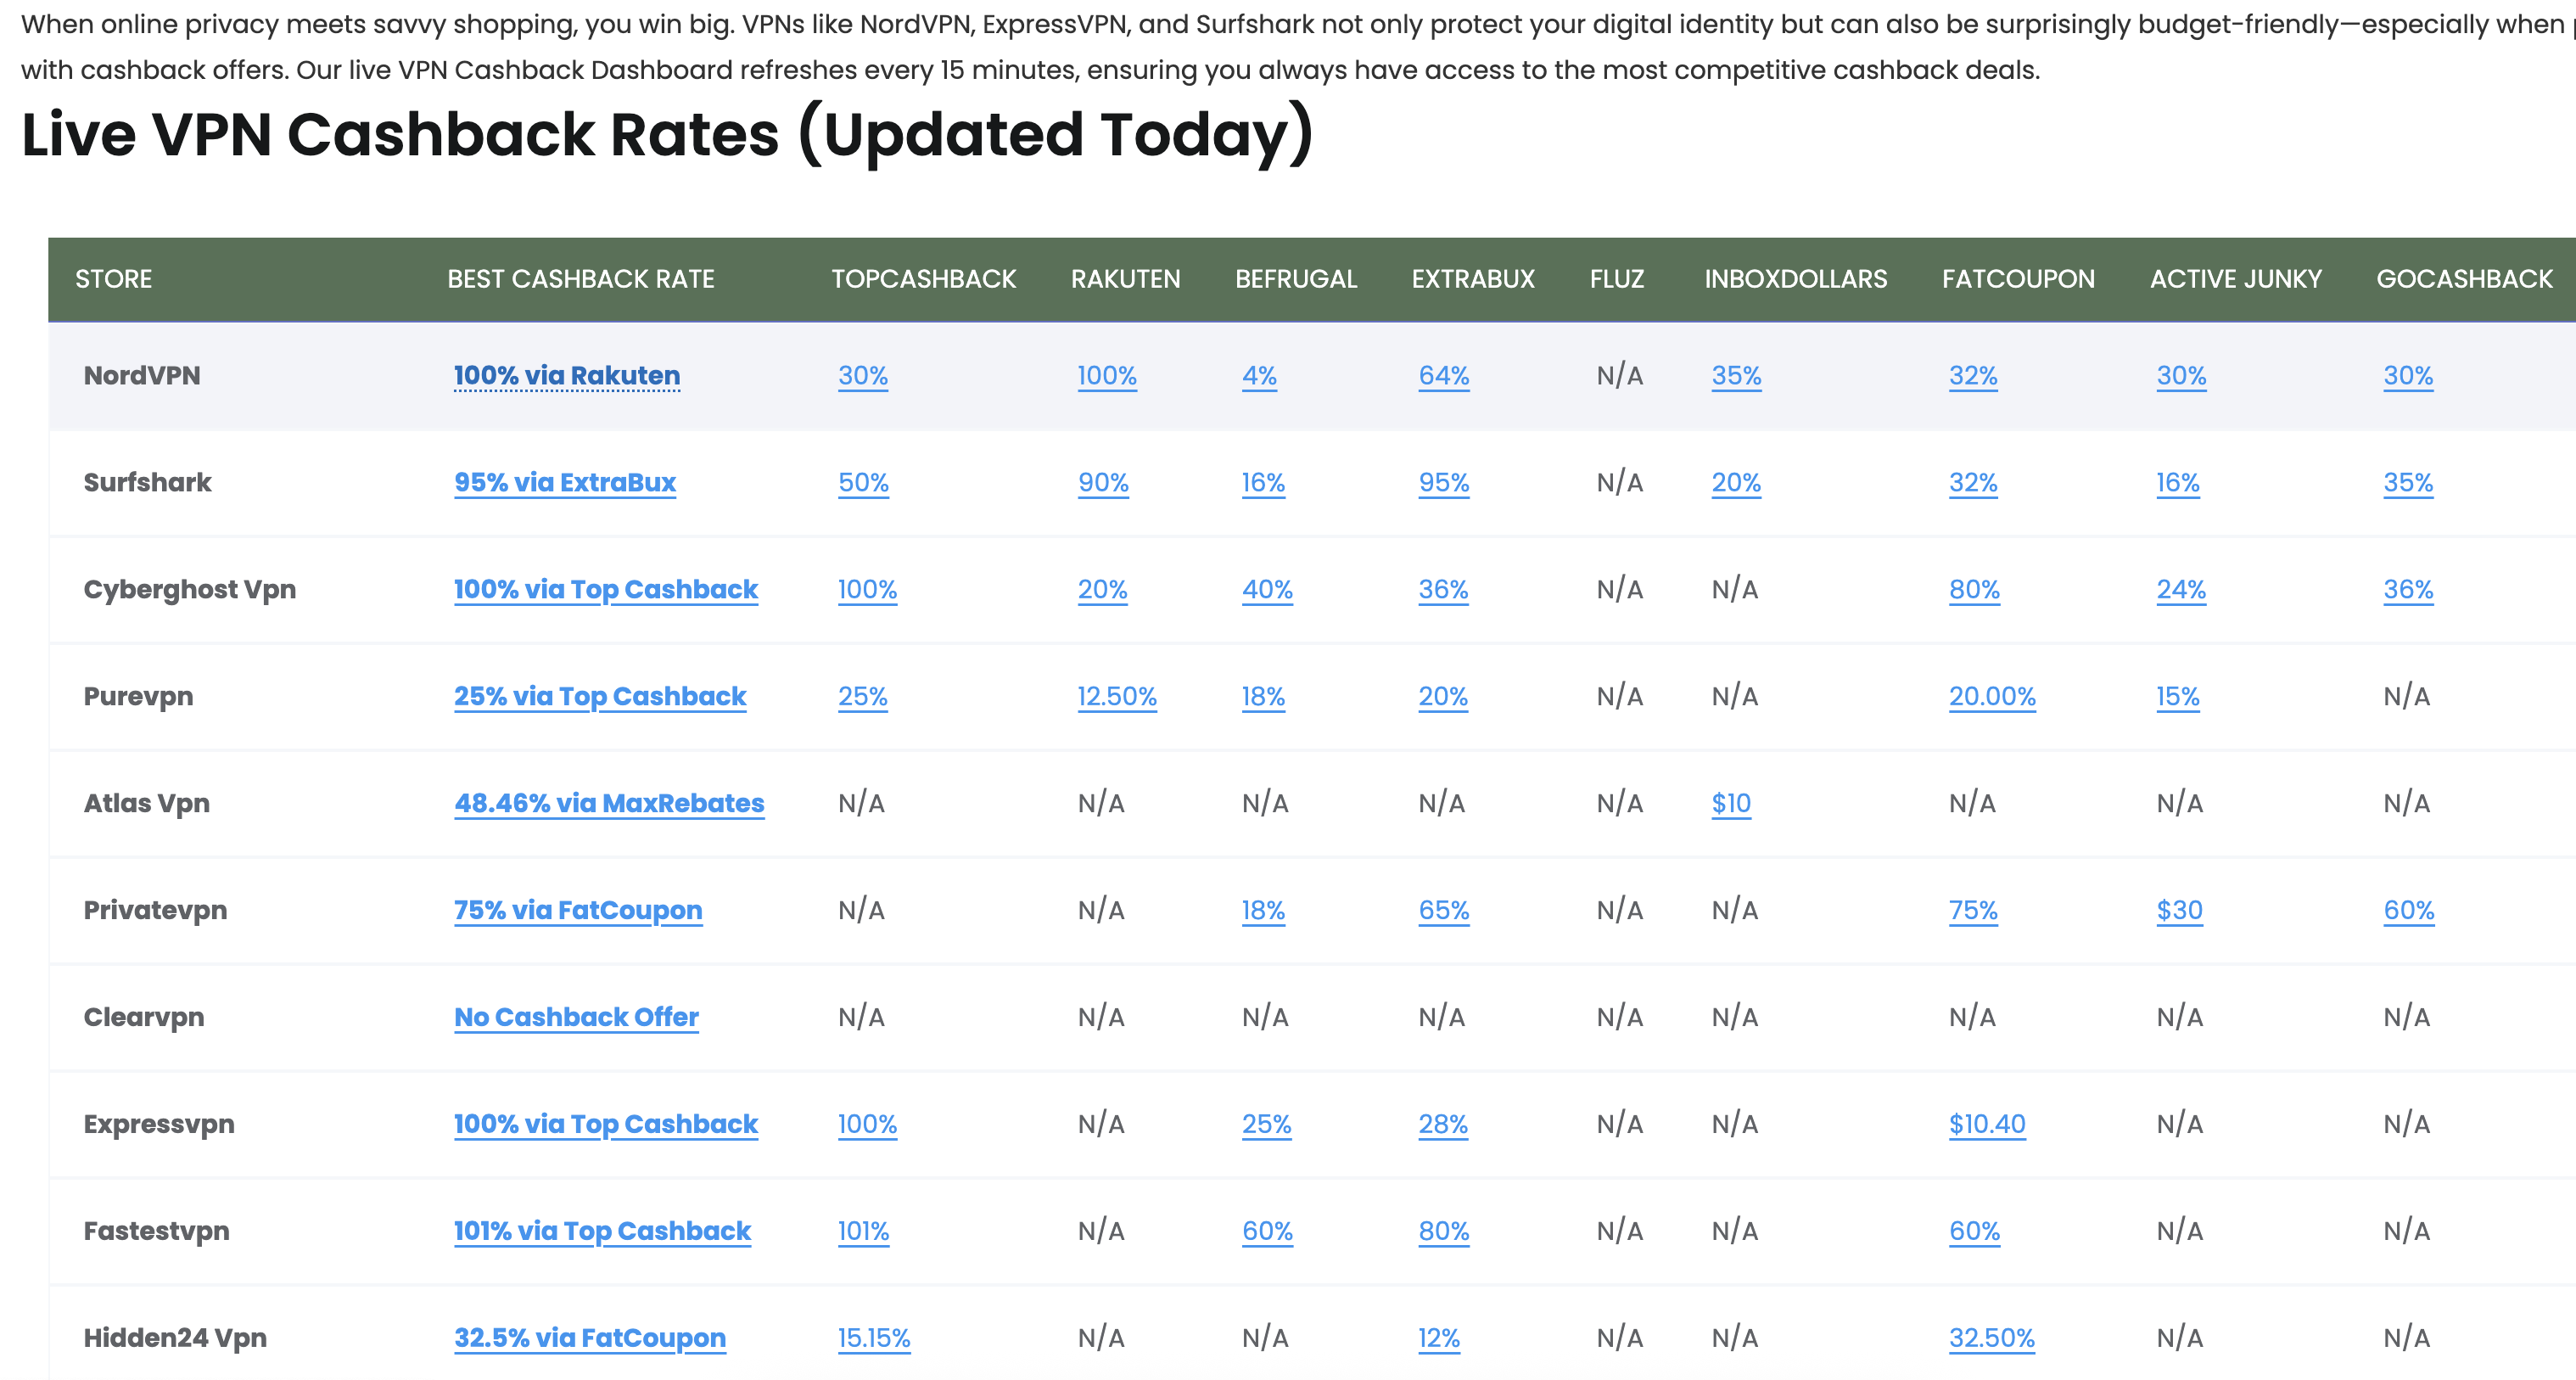Viewport: 2576px width, 1380px height.
Task: Click the 'TOPCASHBACK' column header
Action: (924, 279)
